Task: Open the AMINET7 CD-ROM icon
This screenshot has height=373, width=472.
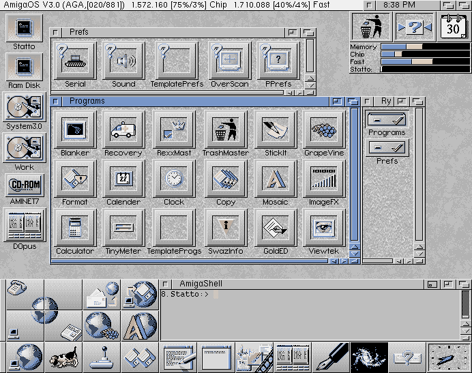Action: [x=25, y=185]
